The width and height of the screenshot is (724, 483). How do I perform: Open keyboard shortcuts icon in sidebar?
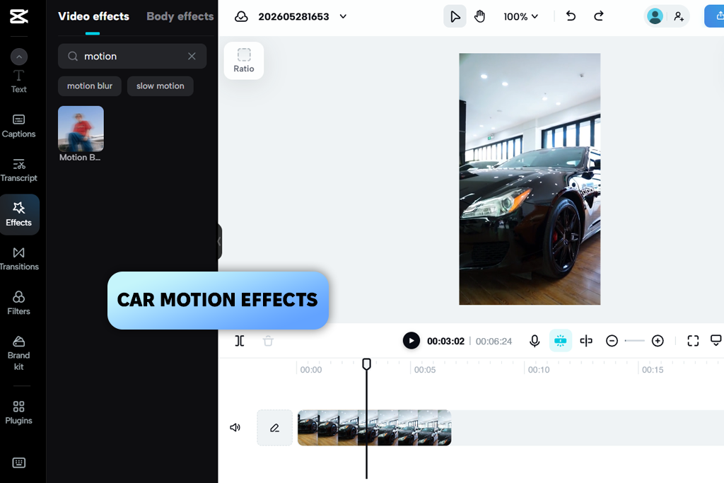19,462
